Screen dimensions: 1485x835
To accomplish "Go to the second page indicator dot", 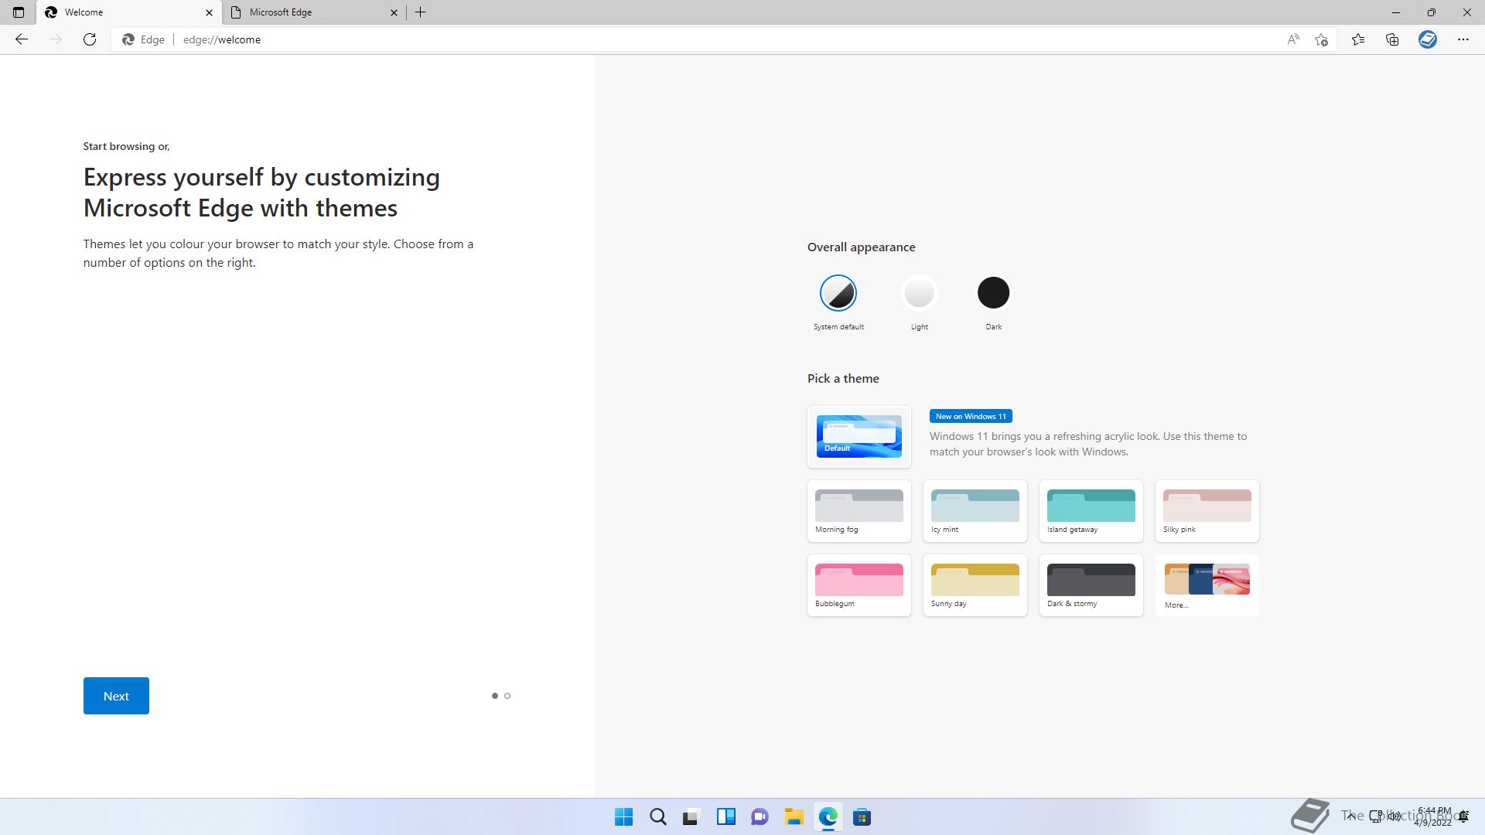I will [507, 696].
